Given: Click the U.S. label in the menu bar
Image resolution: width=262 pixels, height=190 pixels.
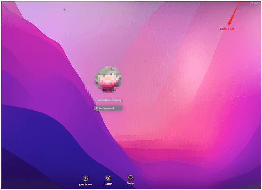Looking at the screenshot, I should (251, 3).
